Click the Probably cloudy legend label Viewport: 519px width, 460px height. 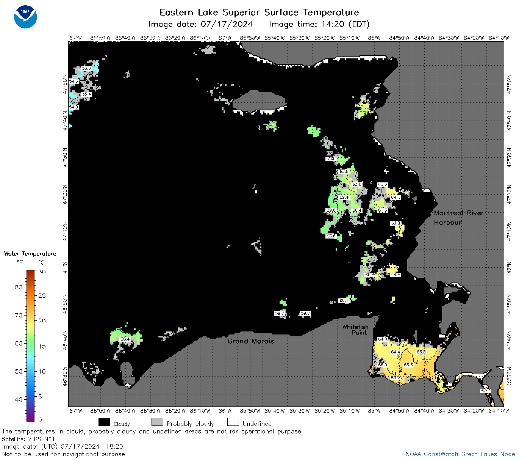point(191,424)
